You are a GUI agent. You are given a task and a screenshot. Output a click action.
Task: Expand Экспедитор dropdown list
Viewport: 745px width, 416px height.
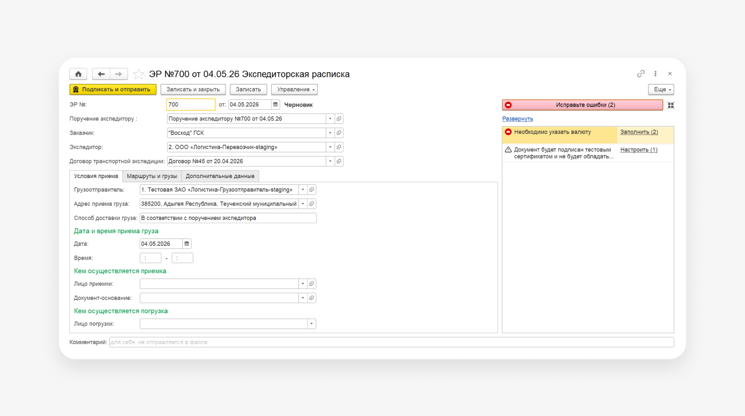pyautogui.click(x=330, y=147)
